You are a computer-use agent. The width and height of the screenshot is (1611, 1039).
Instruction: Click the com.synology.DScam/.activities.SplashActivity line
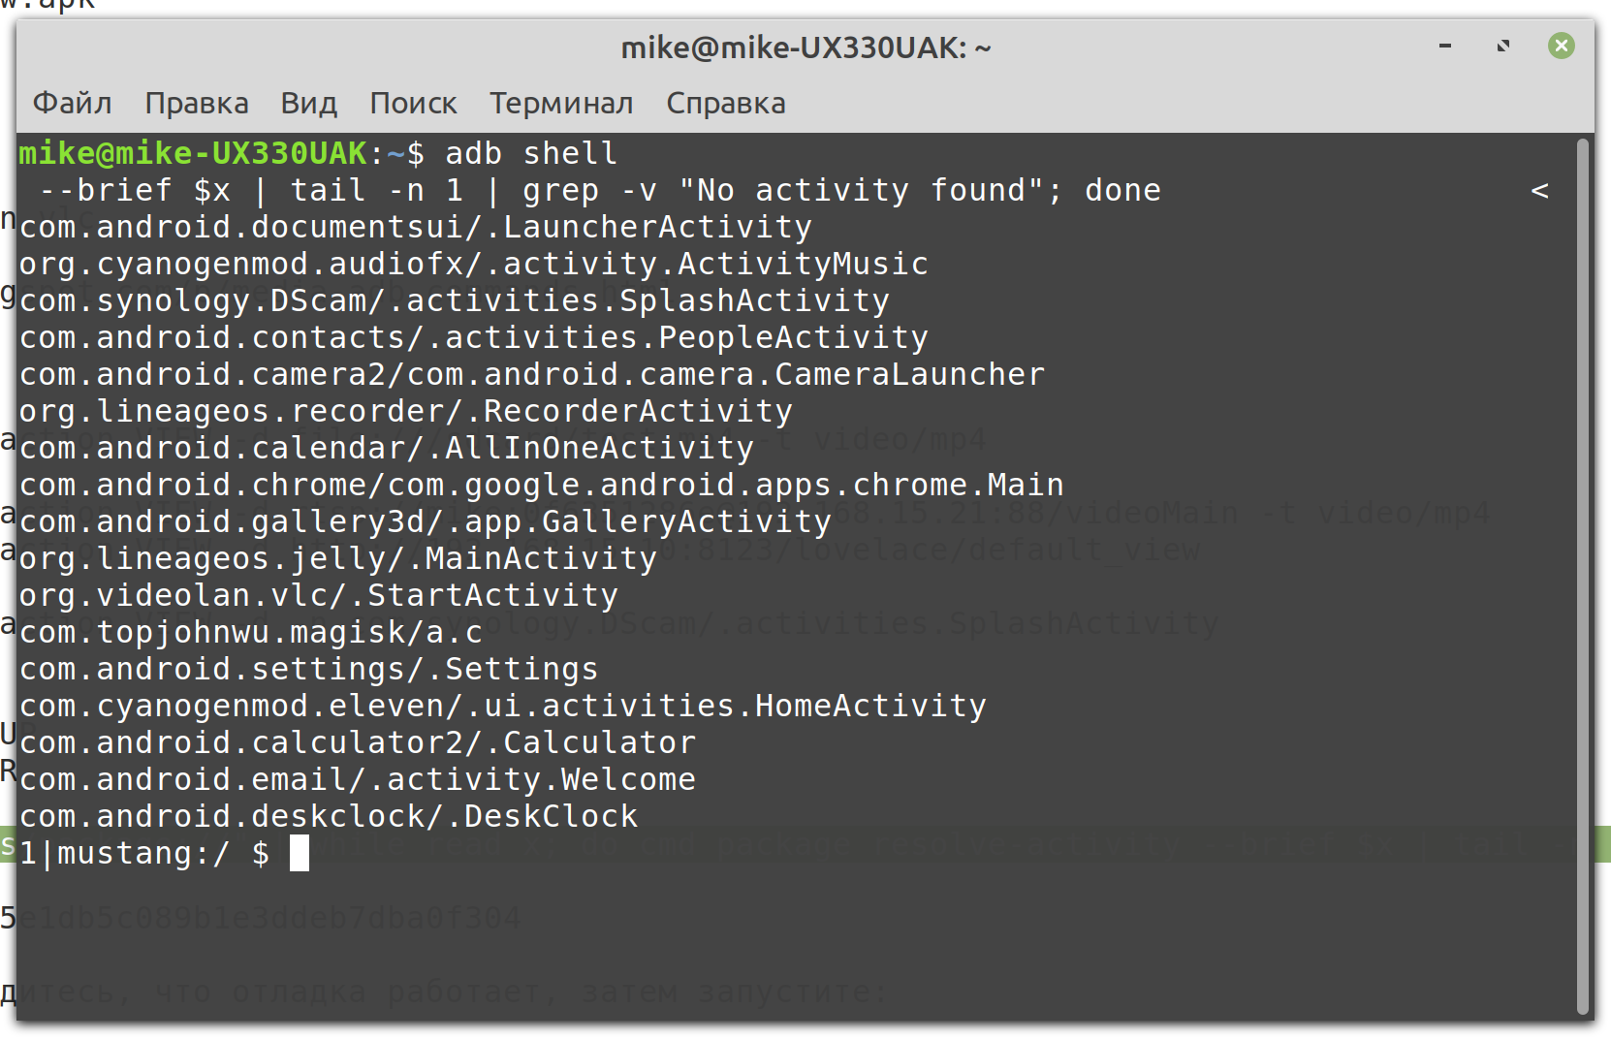point(455,300)
